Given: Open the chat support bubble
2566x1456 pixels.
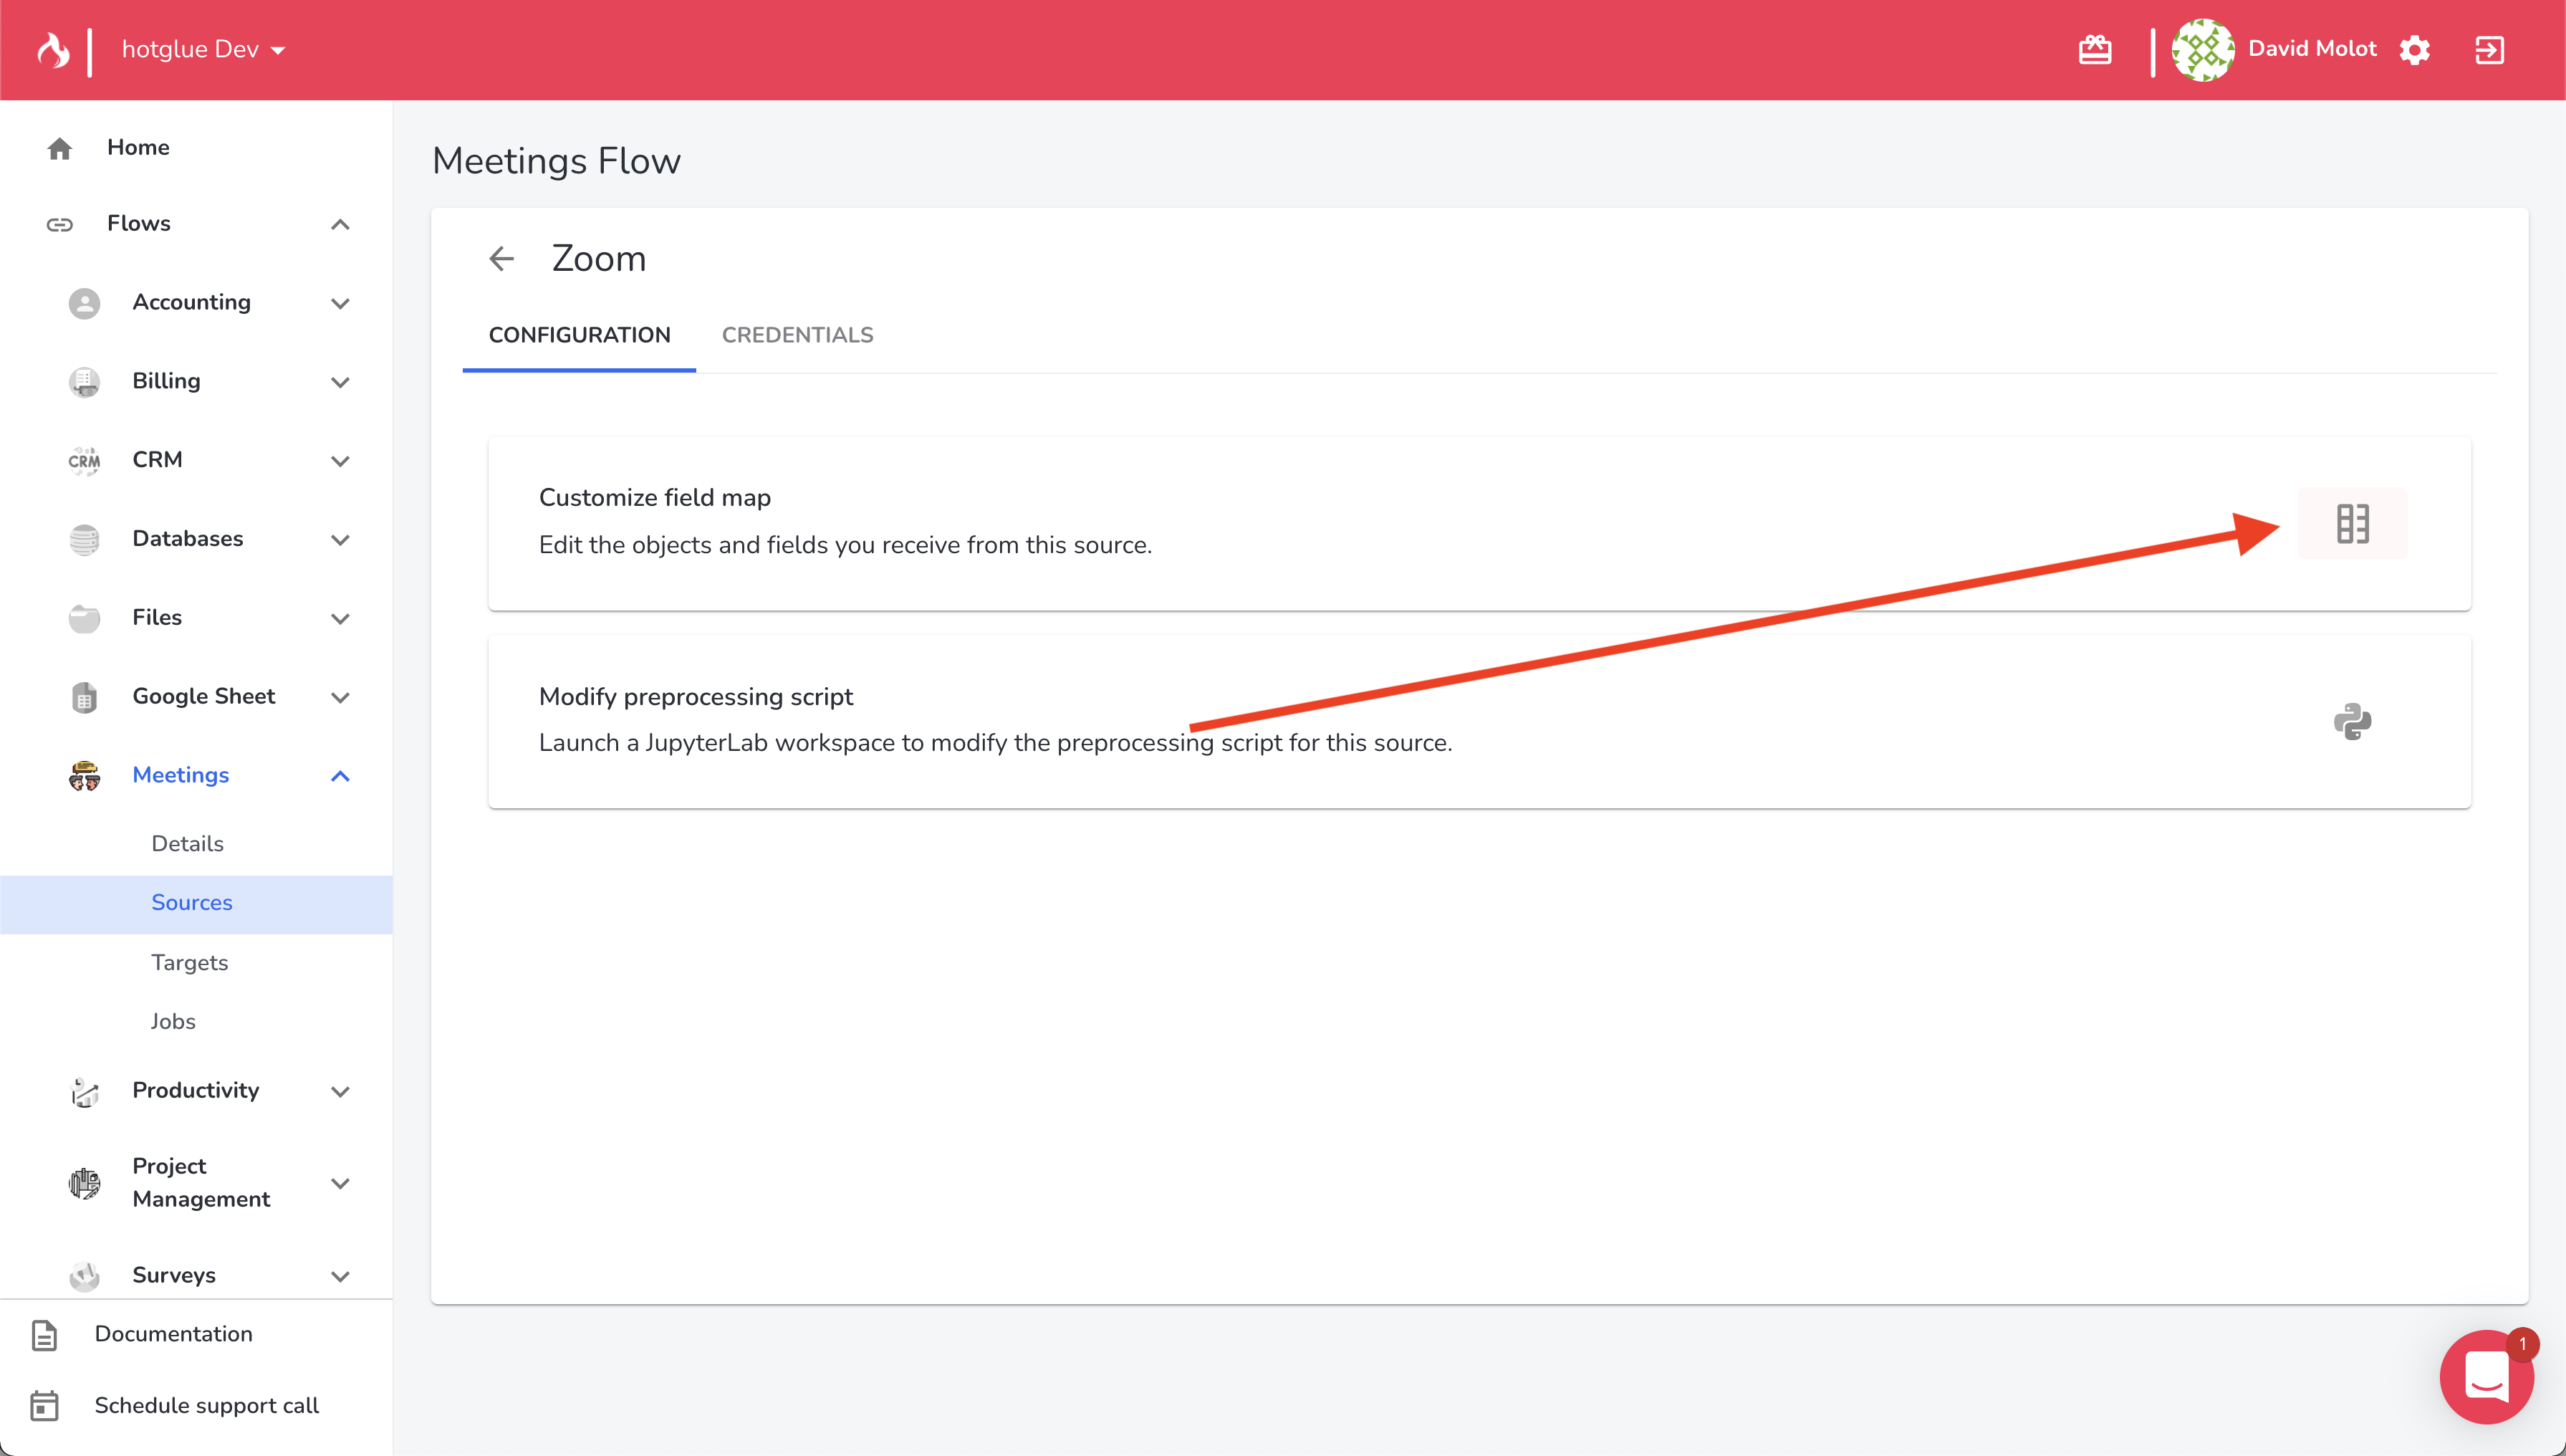Looking at the screenshot, I should tap(2486, 1377).
